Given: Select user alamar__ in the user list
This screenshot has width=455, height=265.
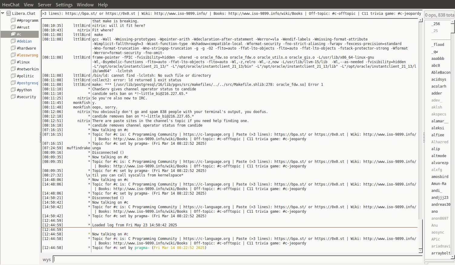Looking at the screenshot, I should tap(440, 121).
